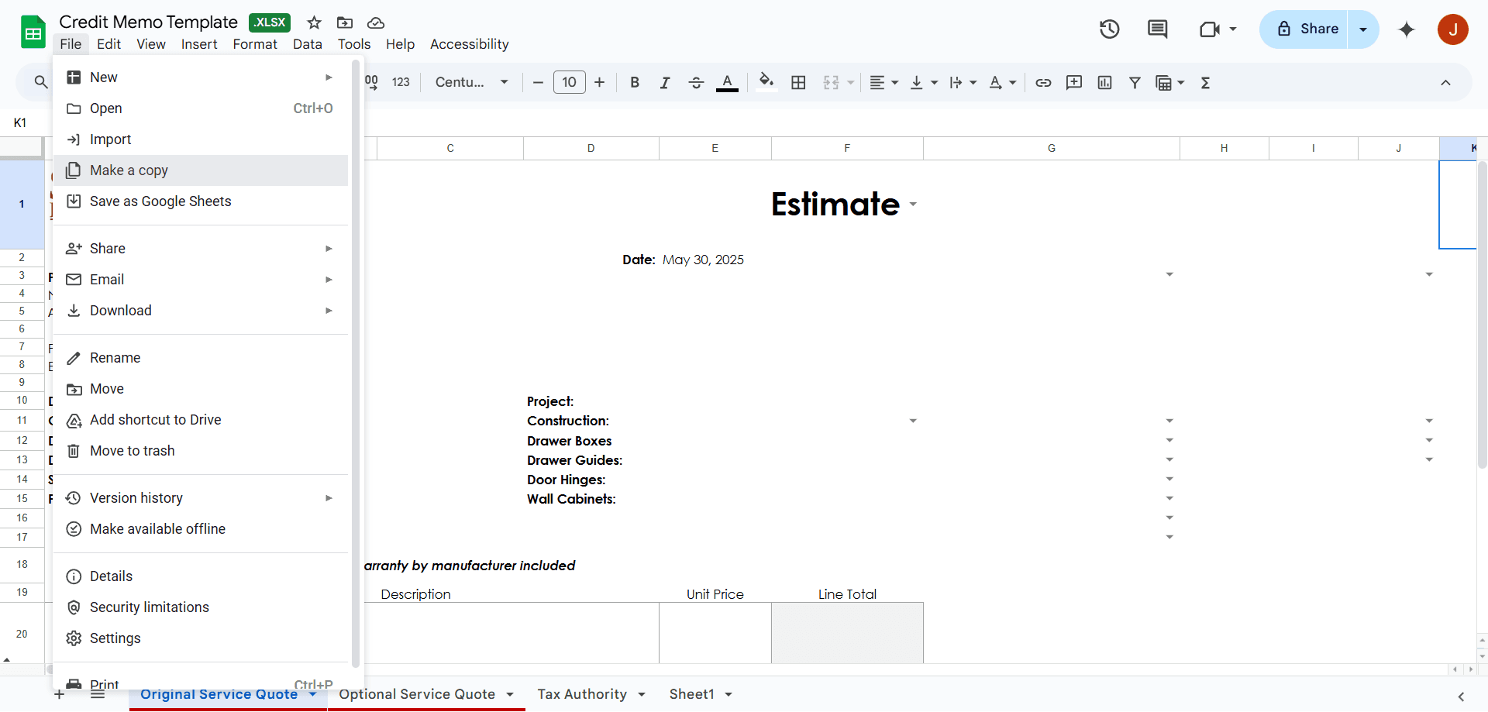Increase font size with plus button
Image resolution: width=1488 pixels, height=712 pixels.
click(599, 82)
